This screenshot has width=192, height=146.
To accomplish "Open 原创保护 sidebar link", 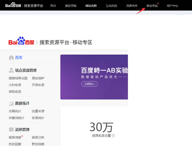I will (38, 78).
